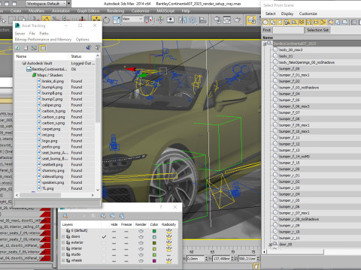Open the Align tool in main toolbar
Screen dimensions: 361x270
click(x=202, y=20)
